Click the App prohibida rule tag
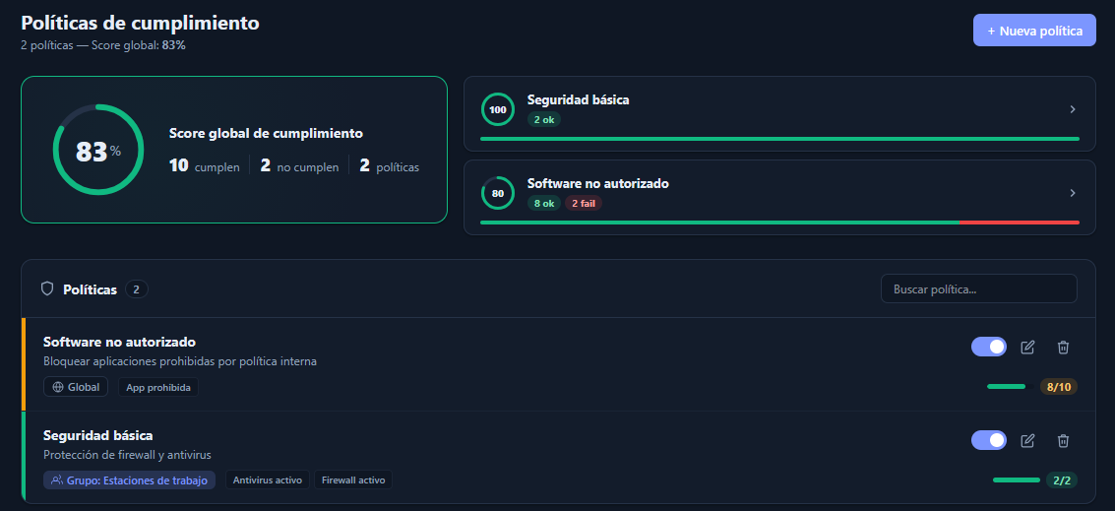The width and height of the screenshot is (1115, 511). pyautogui.click(x=158, y=387)
